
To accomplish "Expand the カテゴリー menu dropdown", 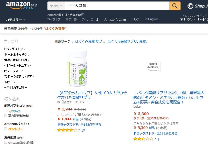I will tap(15, 20).
